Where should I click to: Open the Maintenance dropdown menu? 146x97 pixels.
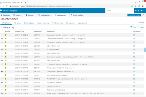(61, 15)
